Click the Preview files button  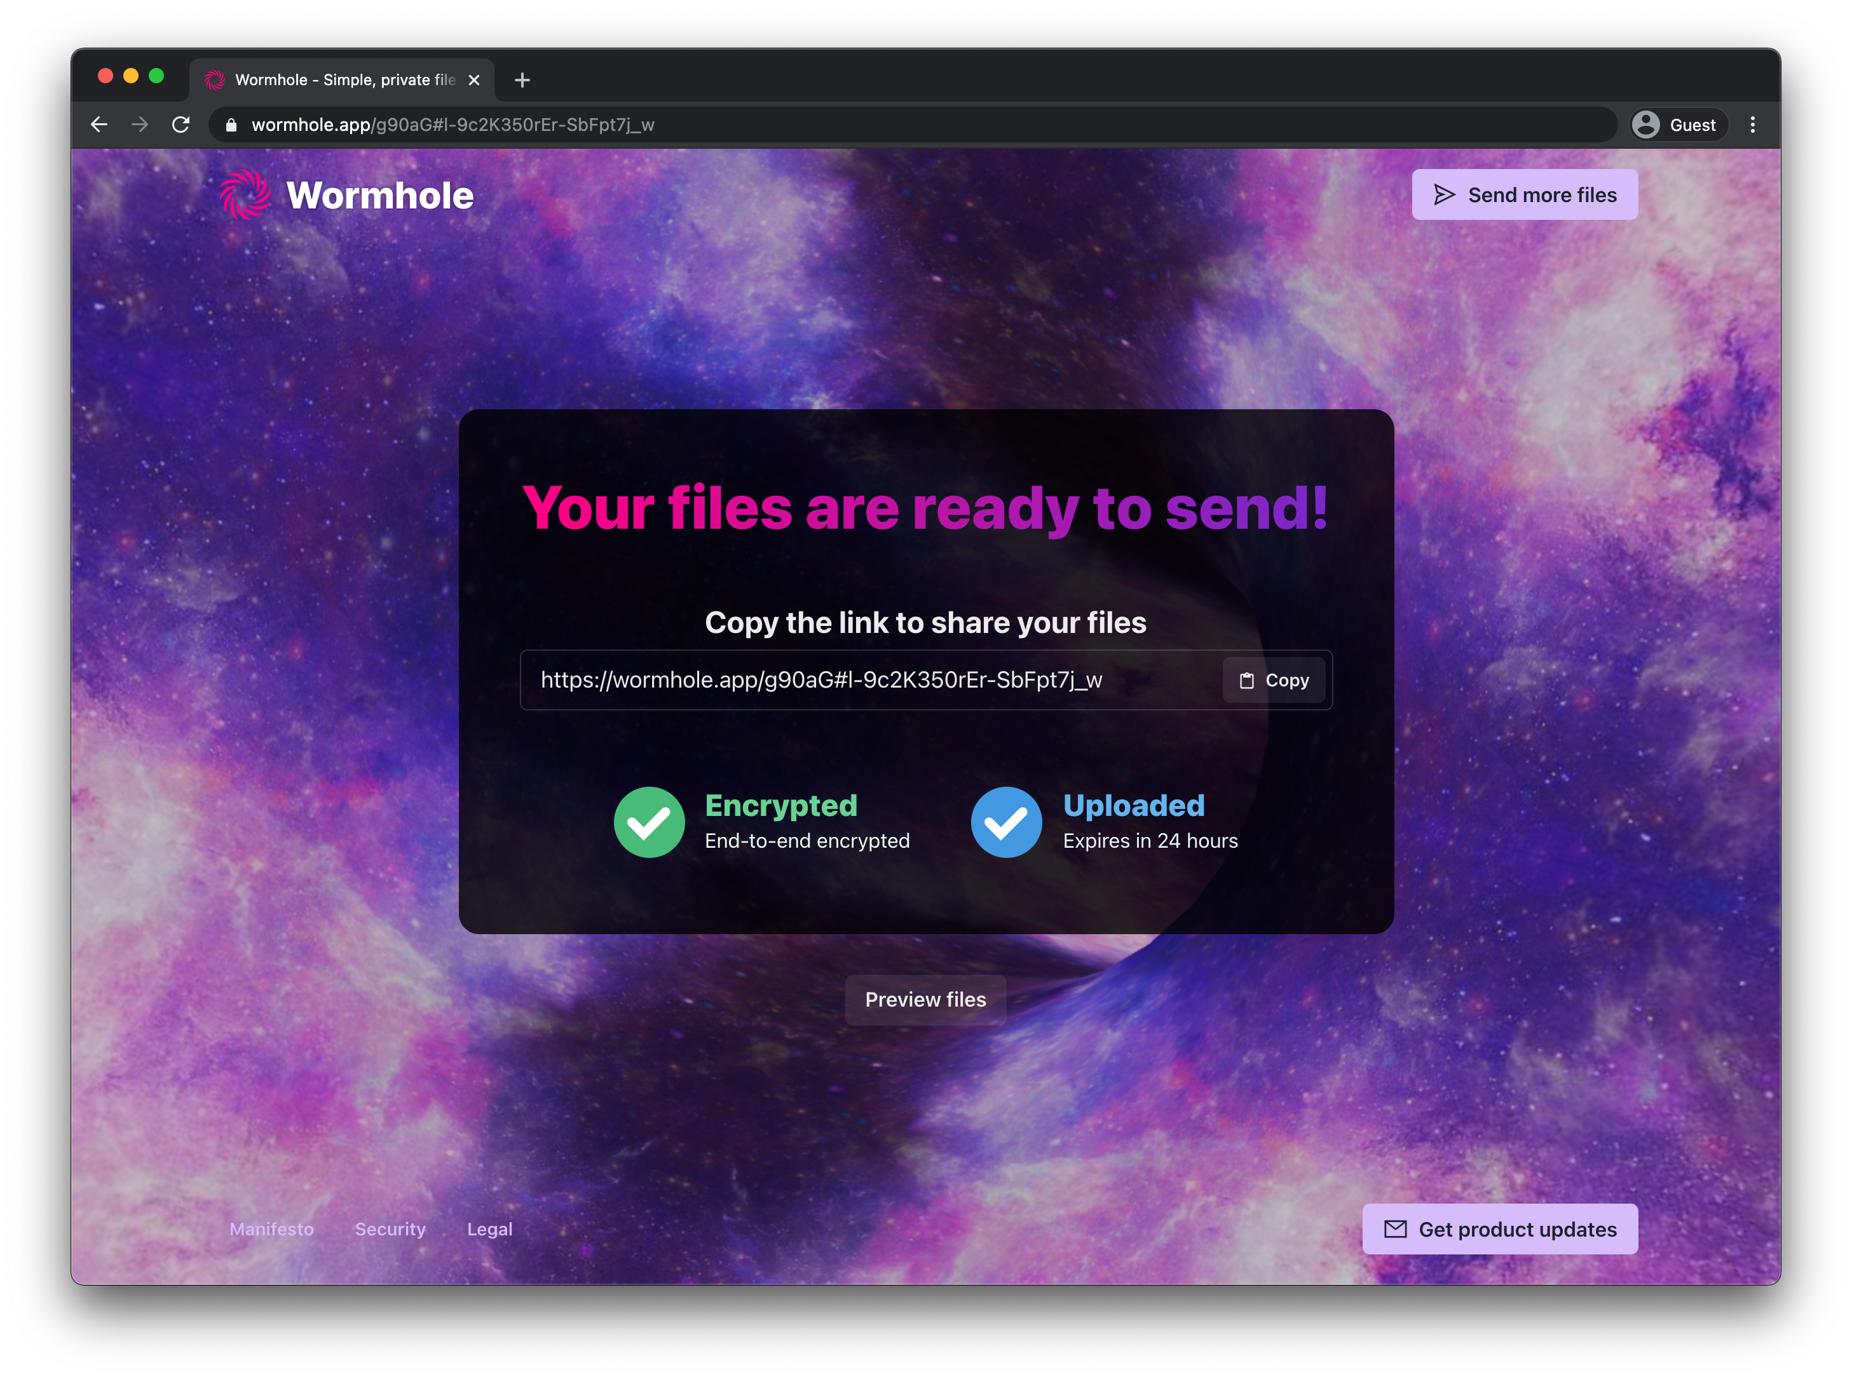pyautogui.click(x=925, y=999)
